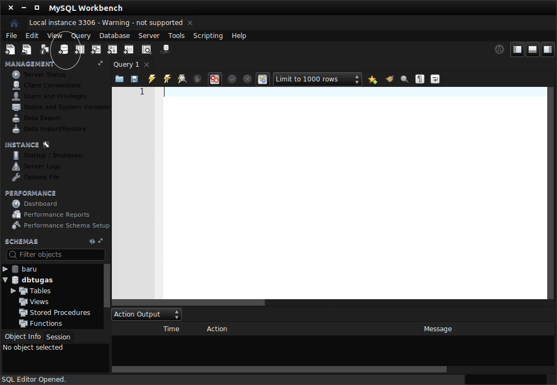Refresh the SCHEMAS list icon

point(92,241)
